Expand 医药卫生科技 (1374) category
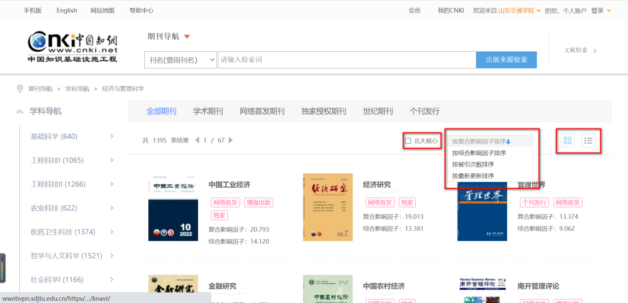 pyautogui.click(x=112, y=231)
